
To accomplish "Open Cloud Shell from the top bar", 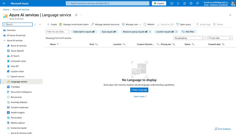I will click(x=172, y=3).
